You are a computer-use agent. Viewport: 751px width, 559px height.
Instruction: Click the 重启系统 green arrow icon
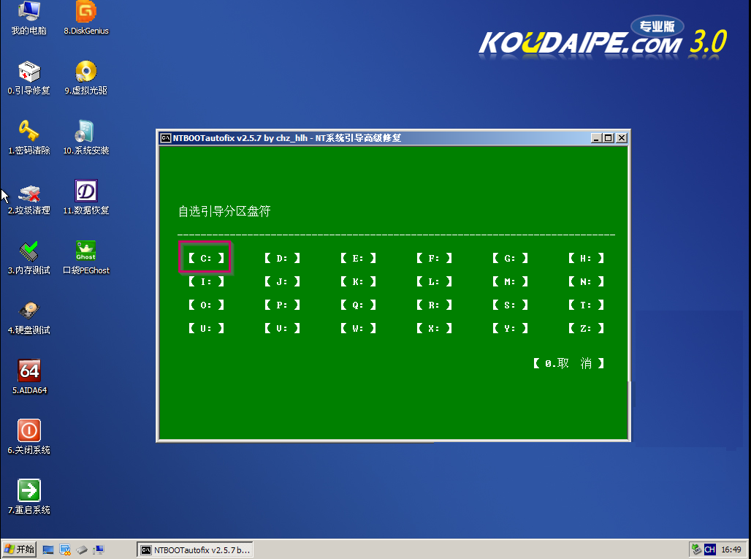click(29, 490)
